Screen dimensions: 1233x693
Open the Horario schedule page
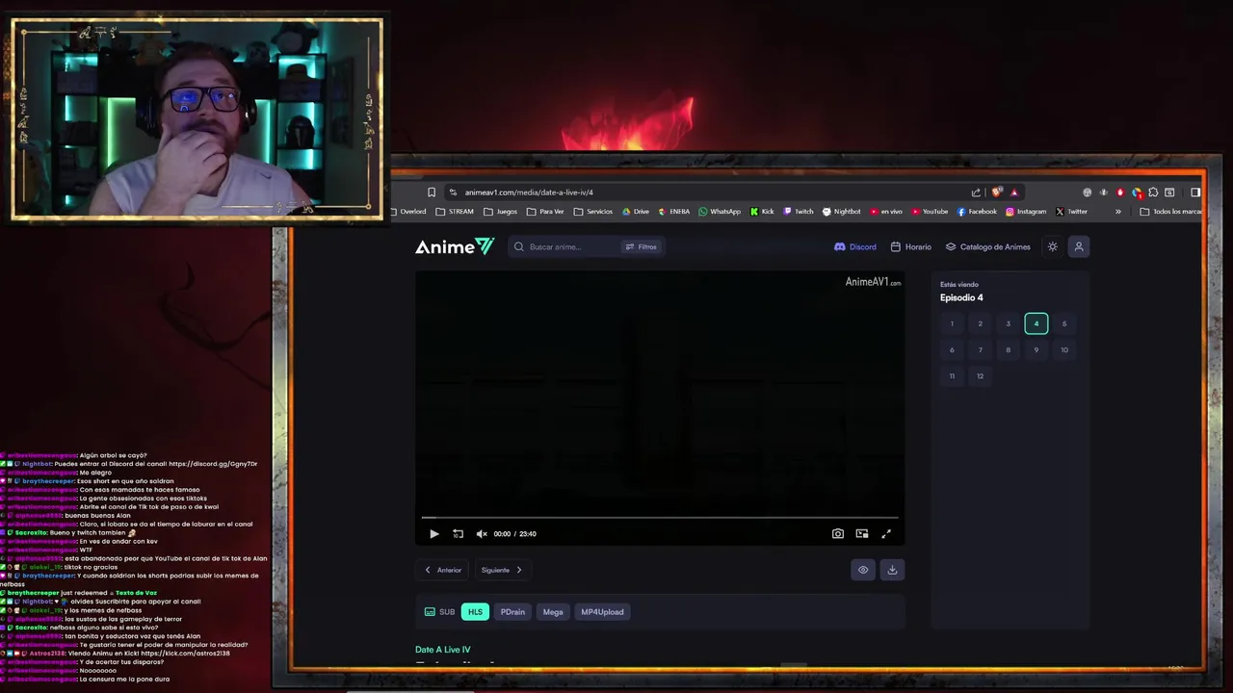pos(911,246)
